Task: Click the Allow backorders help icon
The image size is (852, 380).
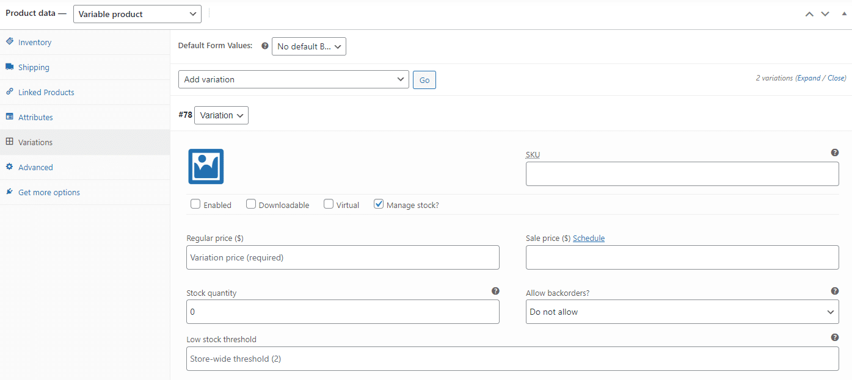Action: pos(834,291)
